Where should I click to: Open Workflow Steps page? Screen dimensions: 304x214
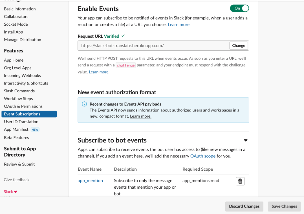18,99
